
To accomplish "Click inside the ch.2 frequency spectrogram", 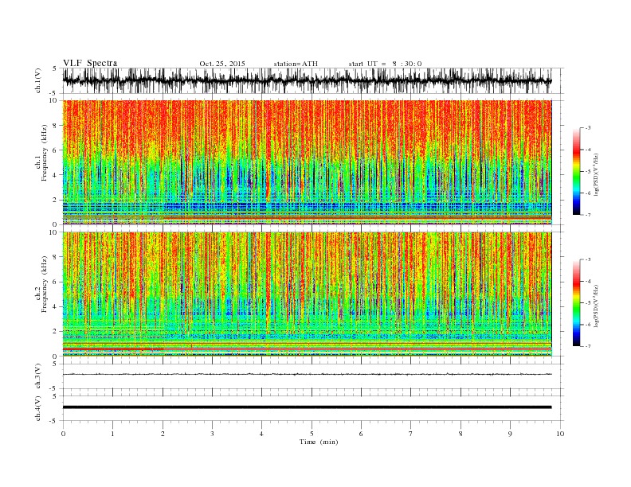I will [307, 294].
